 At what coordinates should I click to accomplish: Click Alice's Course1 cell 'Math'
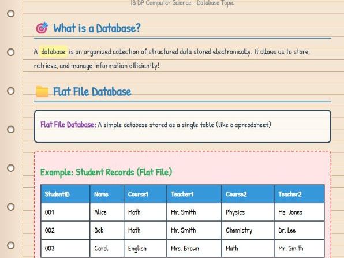point(145,212)
